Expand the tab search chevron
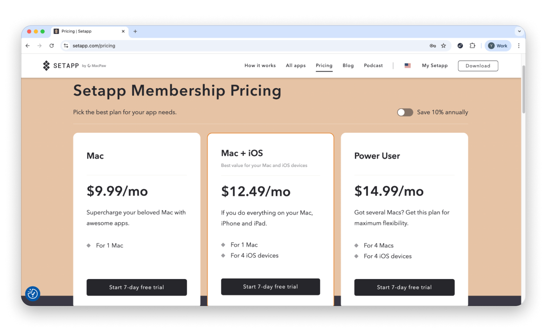The image size is (547, 334). (519, 31)
